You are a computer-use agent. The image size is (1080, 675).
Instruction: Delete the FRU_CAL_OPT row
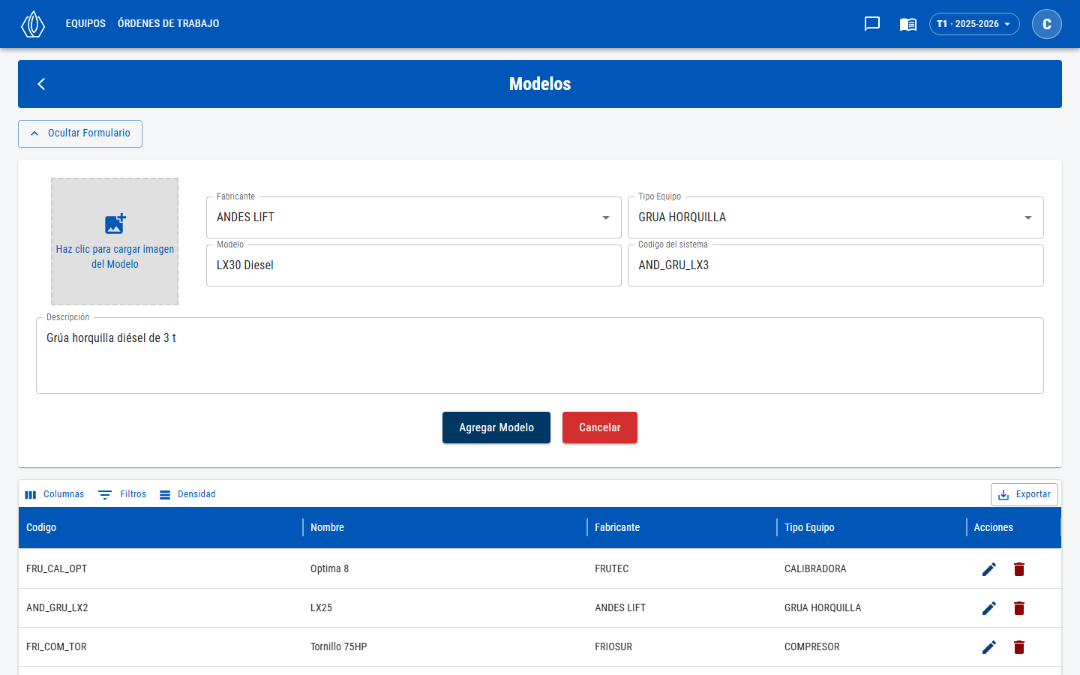[1019, 569]
